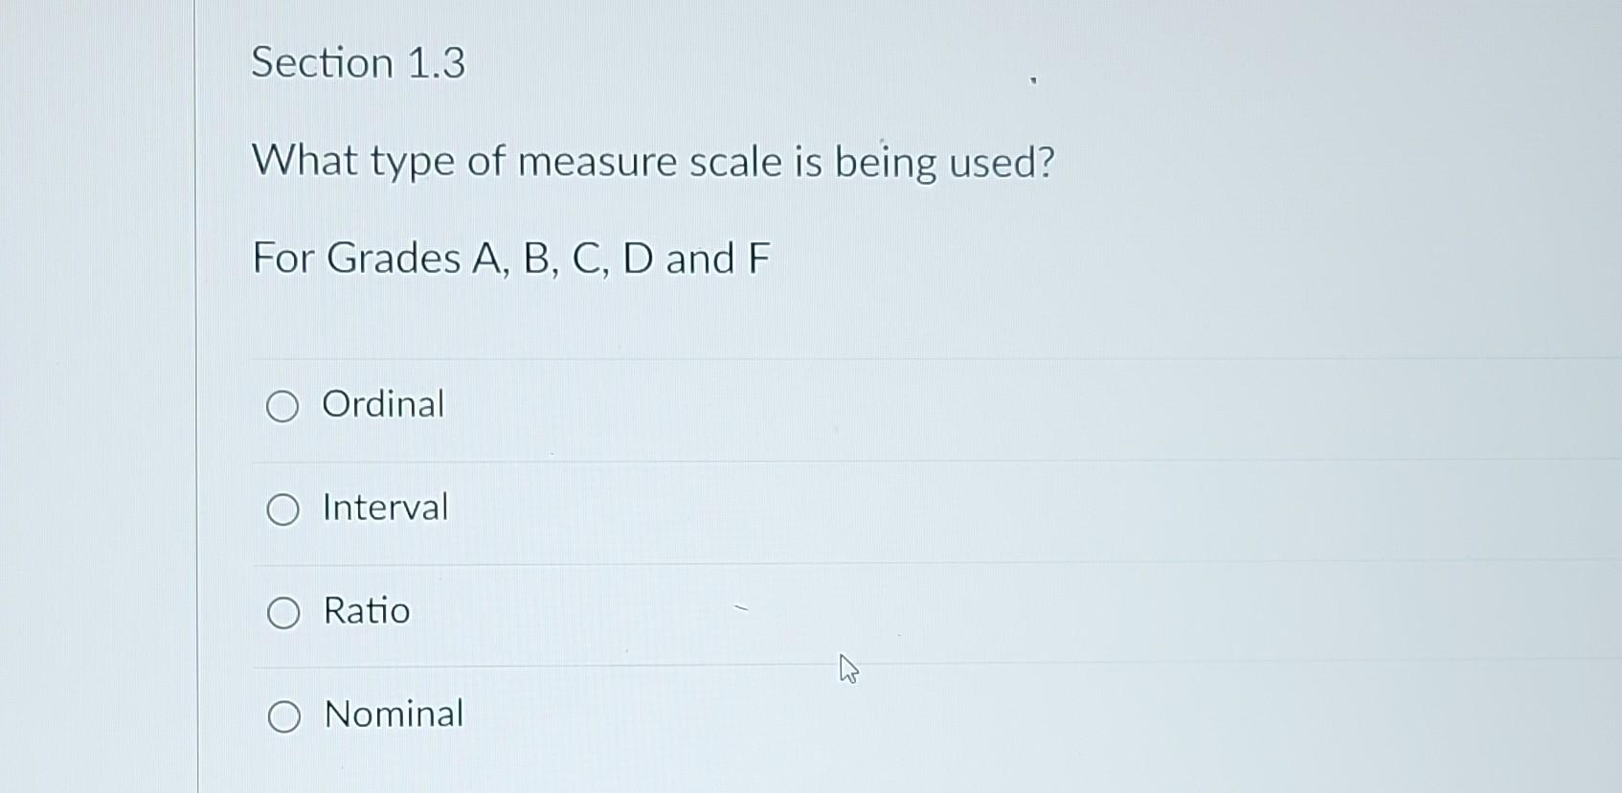
Task: Click the row containing Interval
Action: [670, 509]
